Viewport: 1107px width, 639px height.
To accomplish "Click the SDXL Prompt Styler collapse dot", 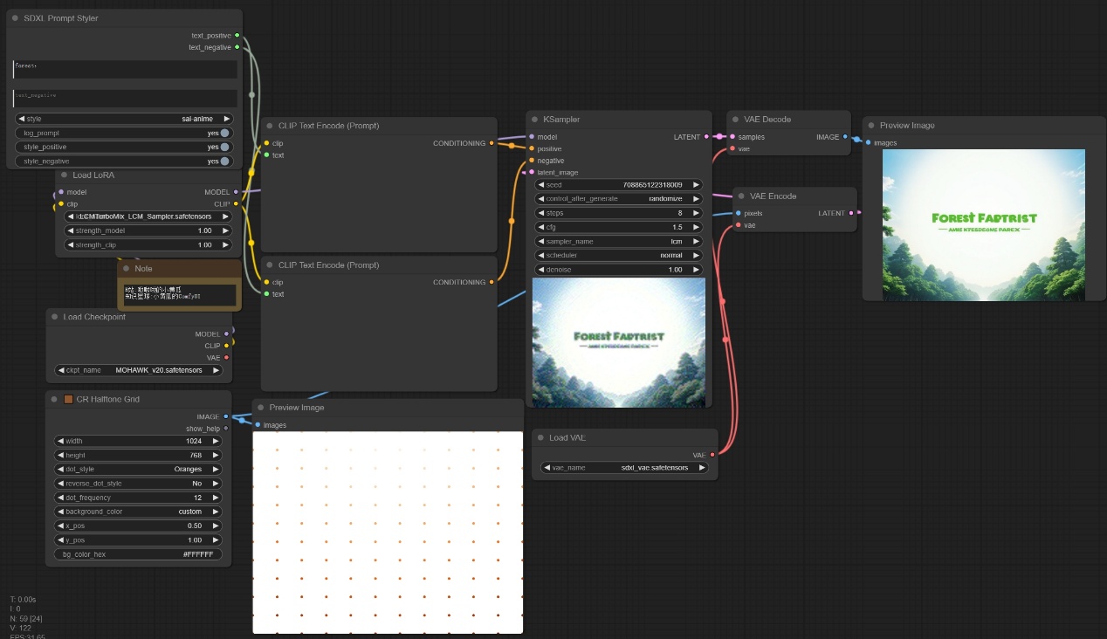I will pyautogui.click(x=15, y=18).
